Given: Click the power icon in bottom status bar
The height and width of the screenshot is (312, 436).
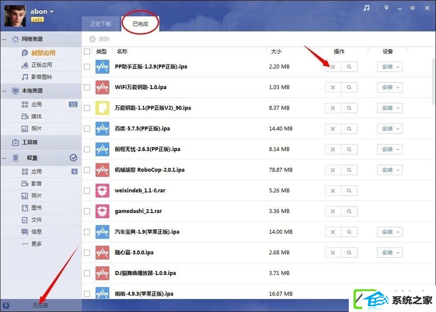Looking at the screenshot, I should 6,305.
